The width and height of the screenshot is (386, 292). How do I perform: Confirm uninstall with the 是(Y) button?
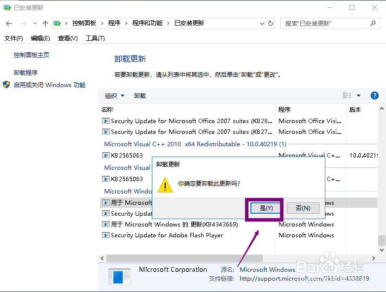(x=265, y=208)
